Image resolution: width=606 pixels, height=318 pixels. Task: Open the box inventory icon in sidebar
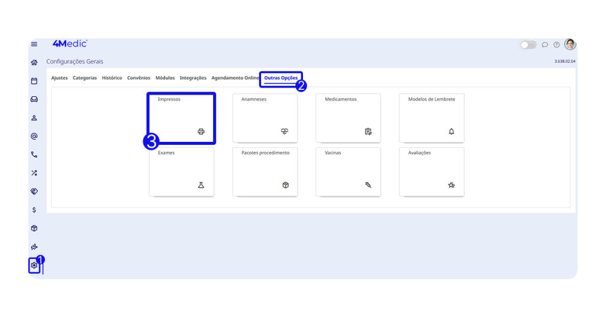34,228
